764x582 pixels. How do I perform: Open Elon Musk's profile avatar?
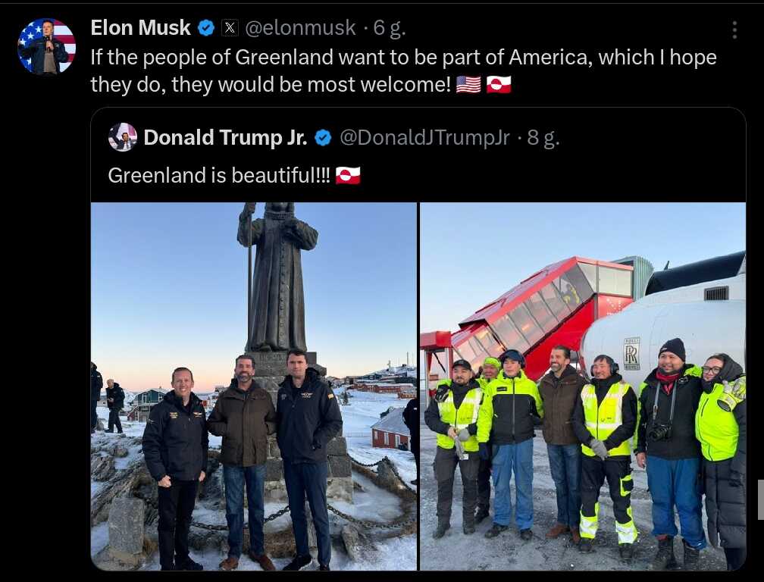coord(47,47)
